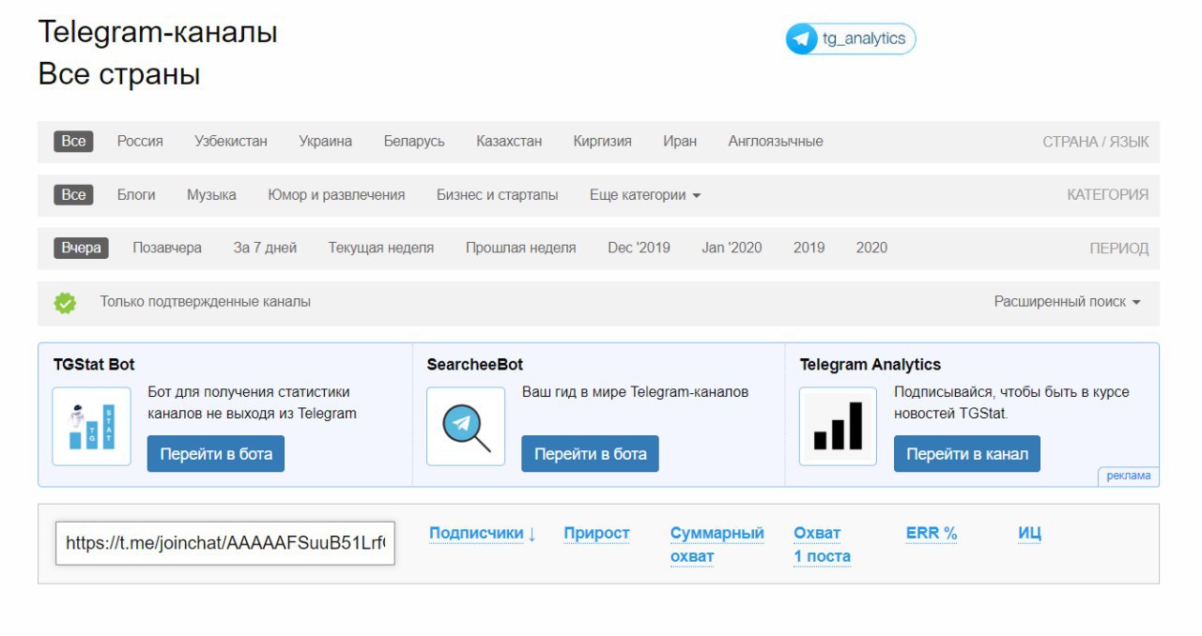
Task: Filter channels by Украина
Action: (326, 142)
